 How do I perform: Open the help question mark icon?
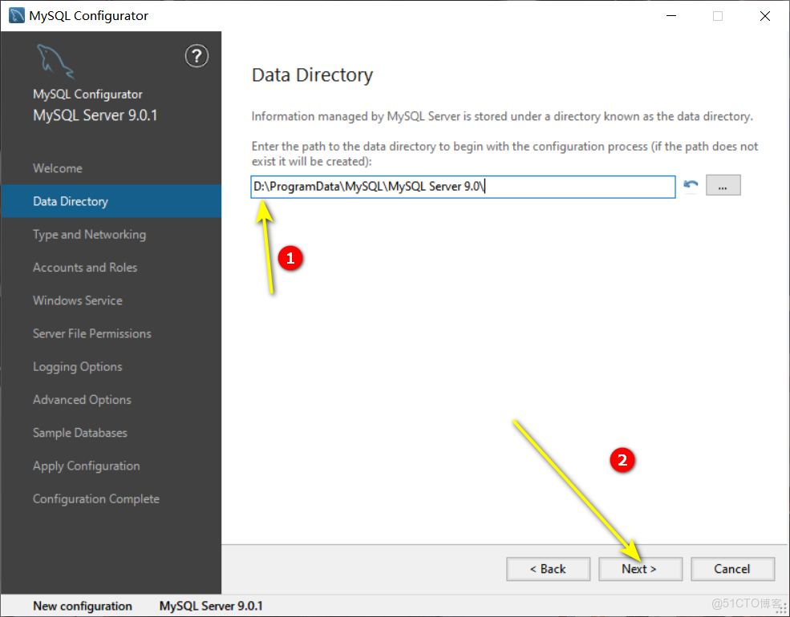pyautogui.click(x=196, y=56)
